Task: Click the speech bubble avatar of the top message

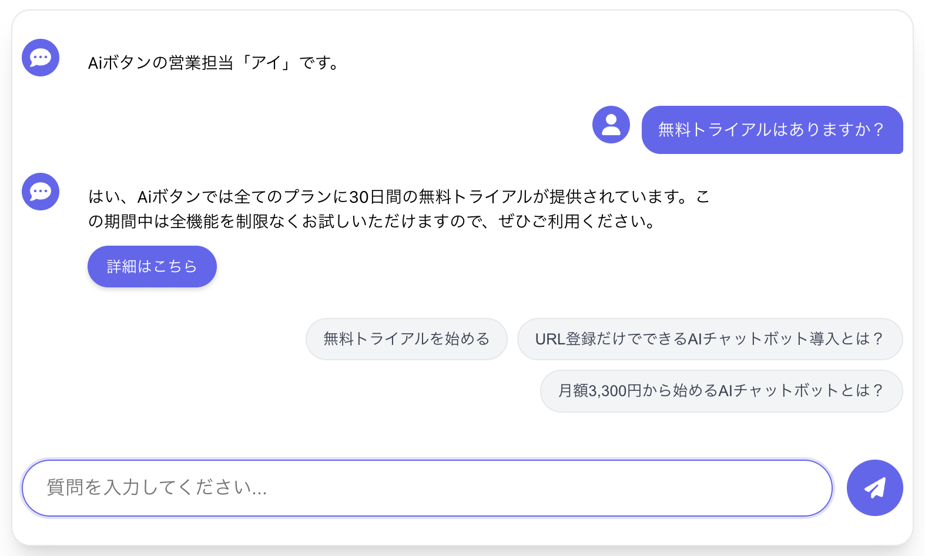Action: (40, 58)
